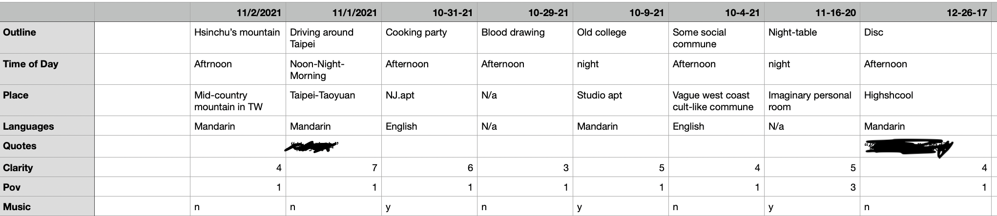Viewport: 997px width, 216px height.
Task: Select the Studio apt cell
Action: pos(621,100)
